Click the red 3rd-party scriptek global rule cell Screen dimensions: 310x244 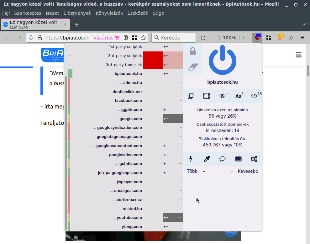[153, 56]
